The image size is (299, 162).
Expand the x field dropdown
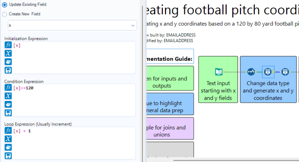[133, 25]
